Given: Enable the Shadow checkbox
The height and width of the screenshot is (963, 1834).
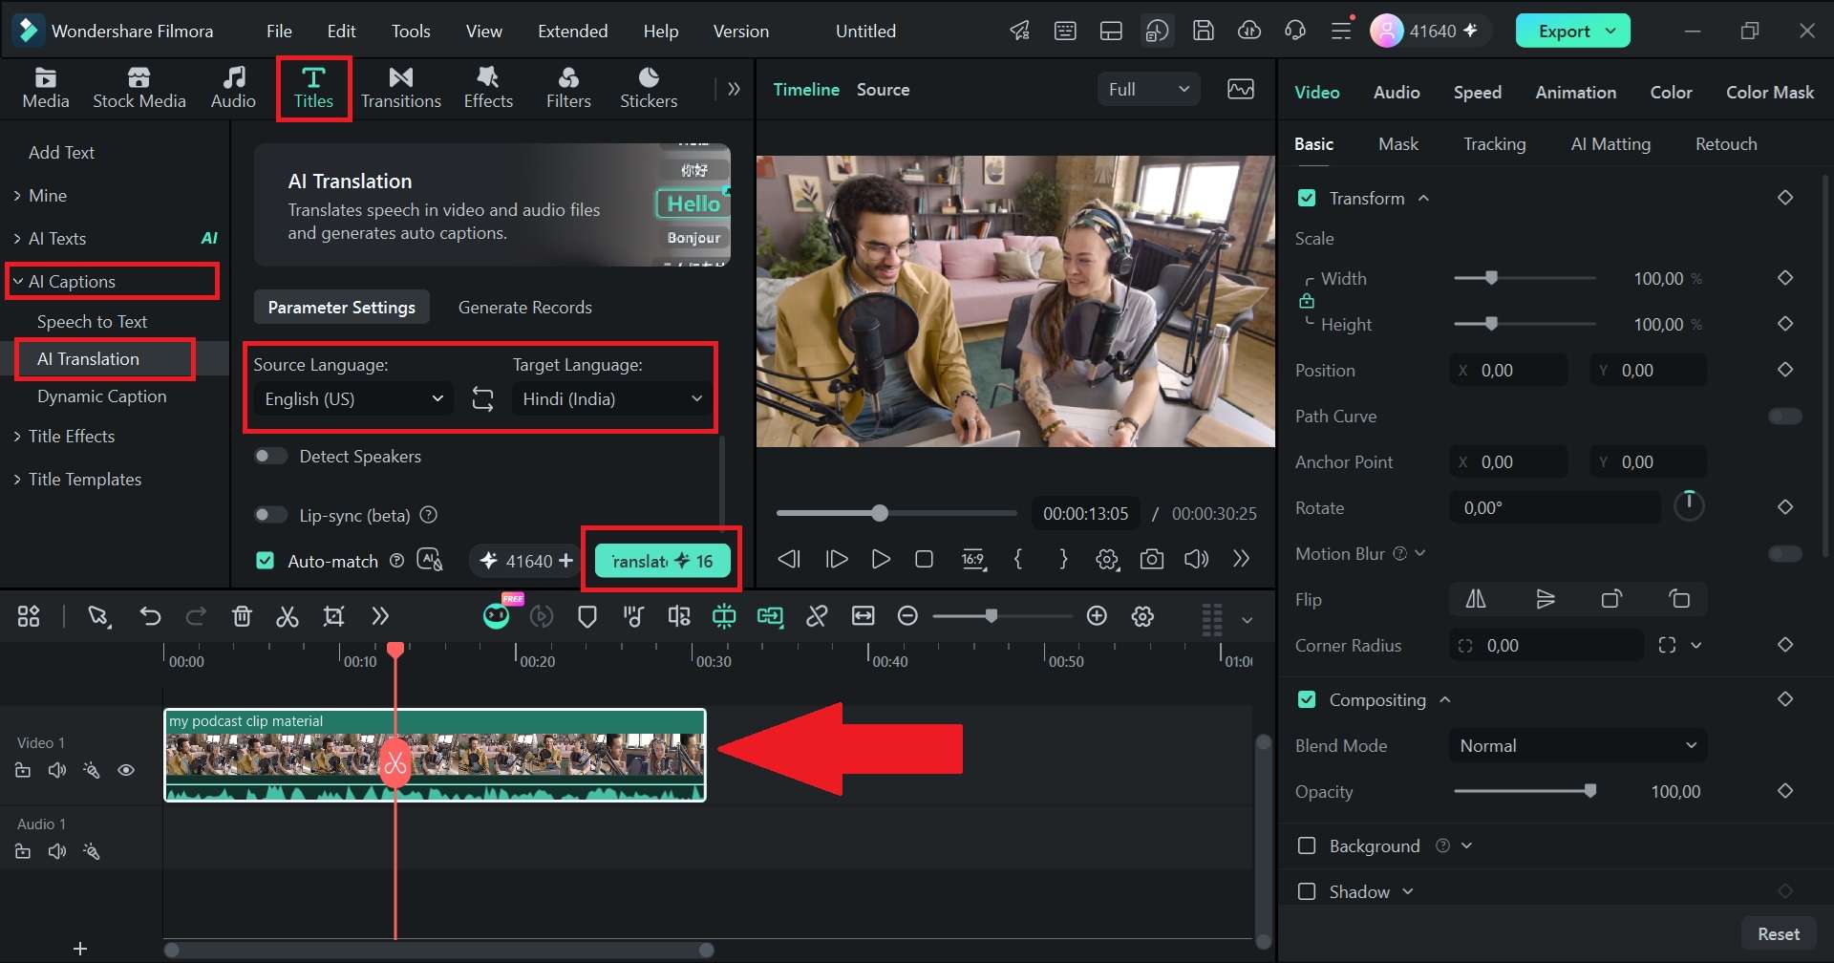Looking at the screenshot, I should click(x=1307, y=891).
